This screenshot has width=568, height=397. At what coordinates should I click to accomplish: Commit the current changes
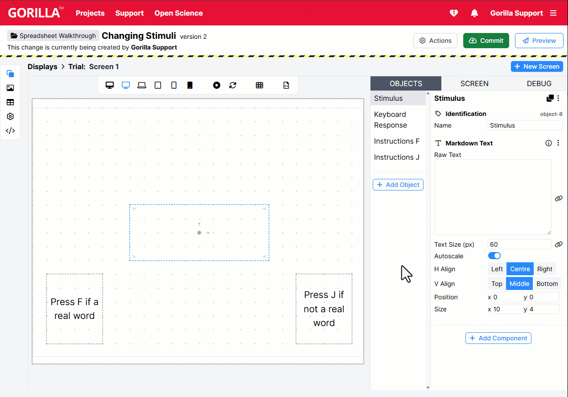[486, 40]
